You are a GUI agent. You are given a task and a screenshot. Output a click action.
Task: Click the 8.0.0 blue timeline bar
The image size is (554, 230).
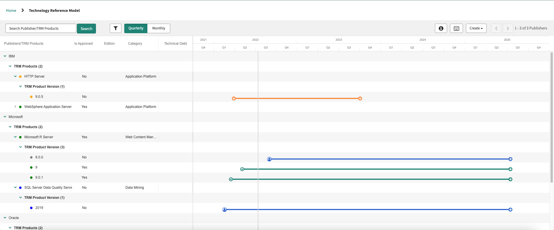click(x=390, y=159)
